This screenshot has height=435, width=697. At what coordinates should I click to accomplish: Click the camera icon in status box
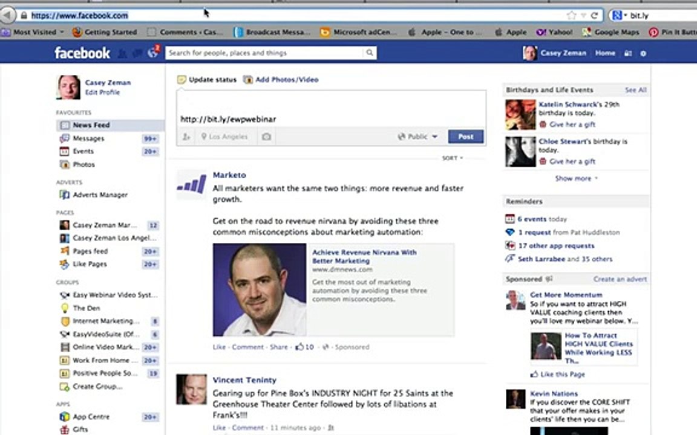(x=266, y=137)
